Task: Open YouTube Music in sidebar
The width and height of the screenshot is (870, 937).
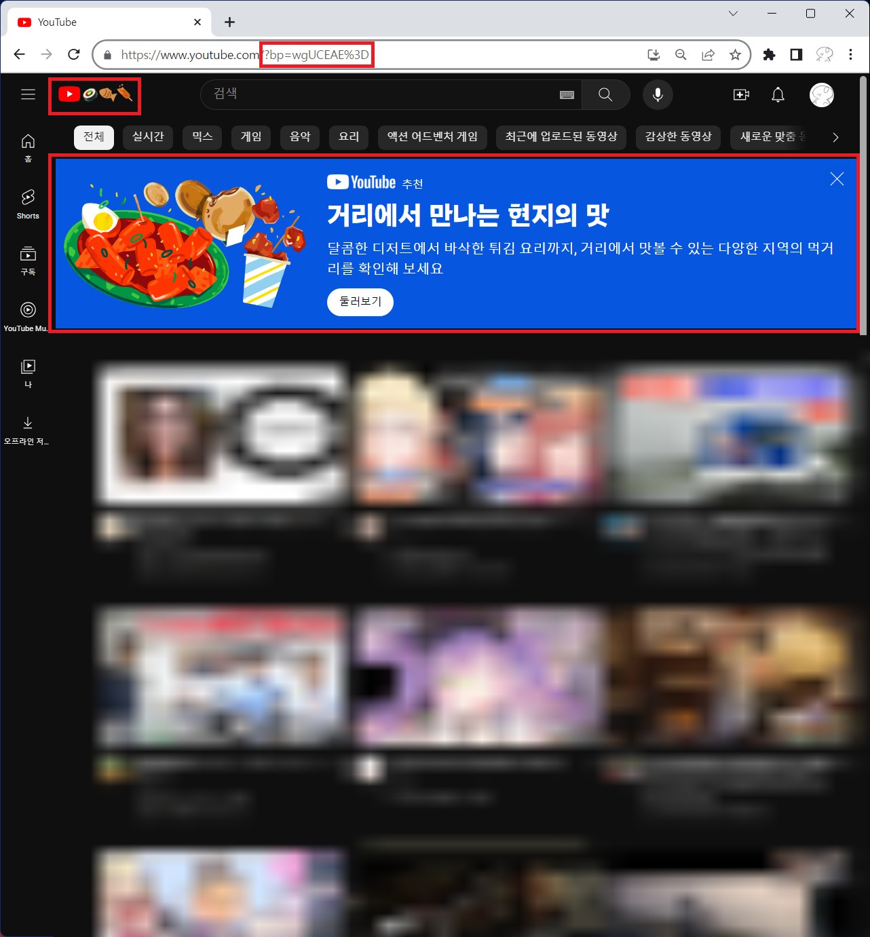Action: [x=27, y=317]
